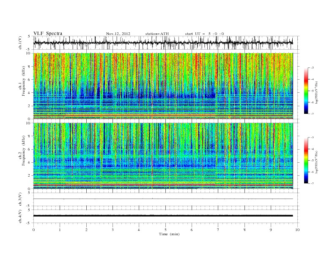This screenshot has width=335, height=258.
Task: Click the "-3" tick on the ch.1 colorbar
Action: coord(312,68)
